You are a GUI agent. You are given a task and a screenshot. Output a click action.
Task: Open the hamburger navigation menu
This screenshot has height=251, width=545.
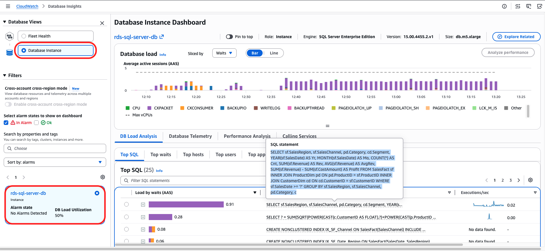8,6
